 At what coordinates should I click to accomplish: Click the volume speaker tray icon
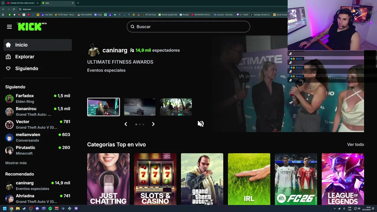359,208
